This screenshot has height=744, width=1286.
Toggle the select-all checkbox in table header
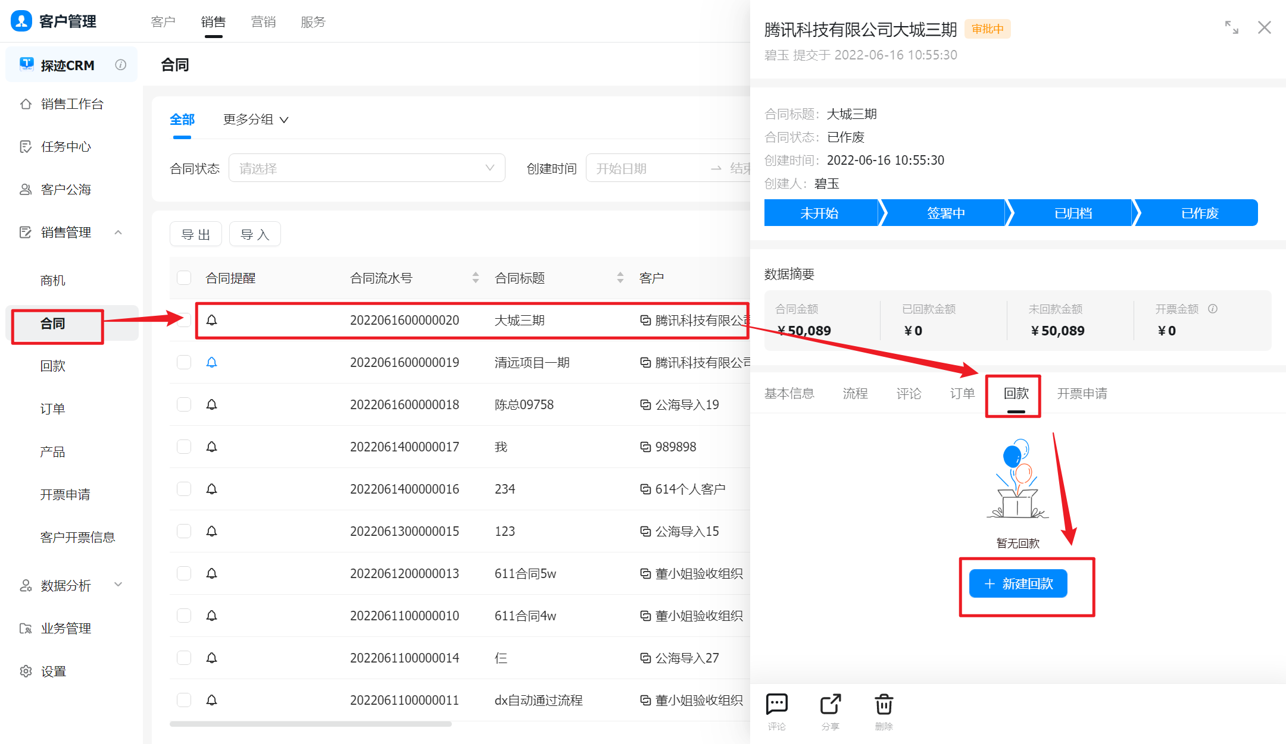point(184,278)
